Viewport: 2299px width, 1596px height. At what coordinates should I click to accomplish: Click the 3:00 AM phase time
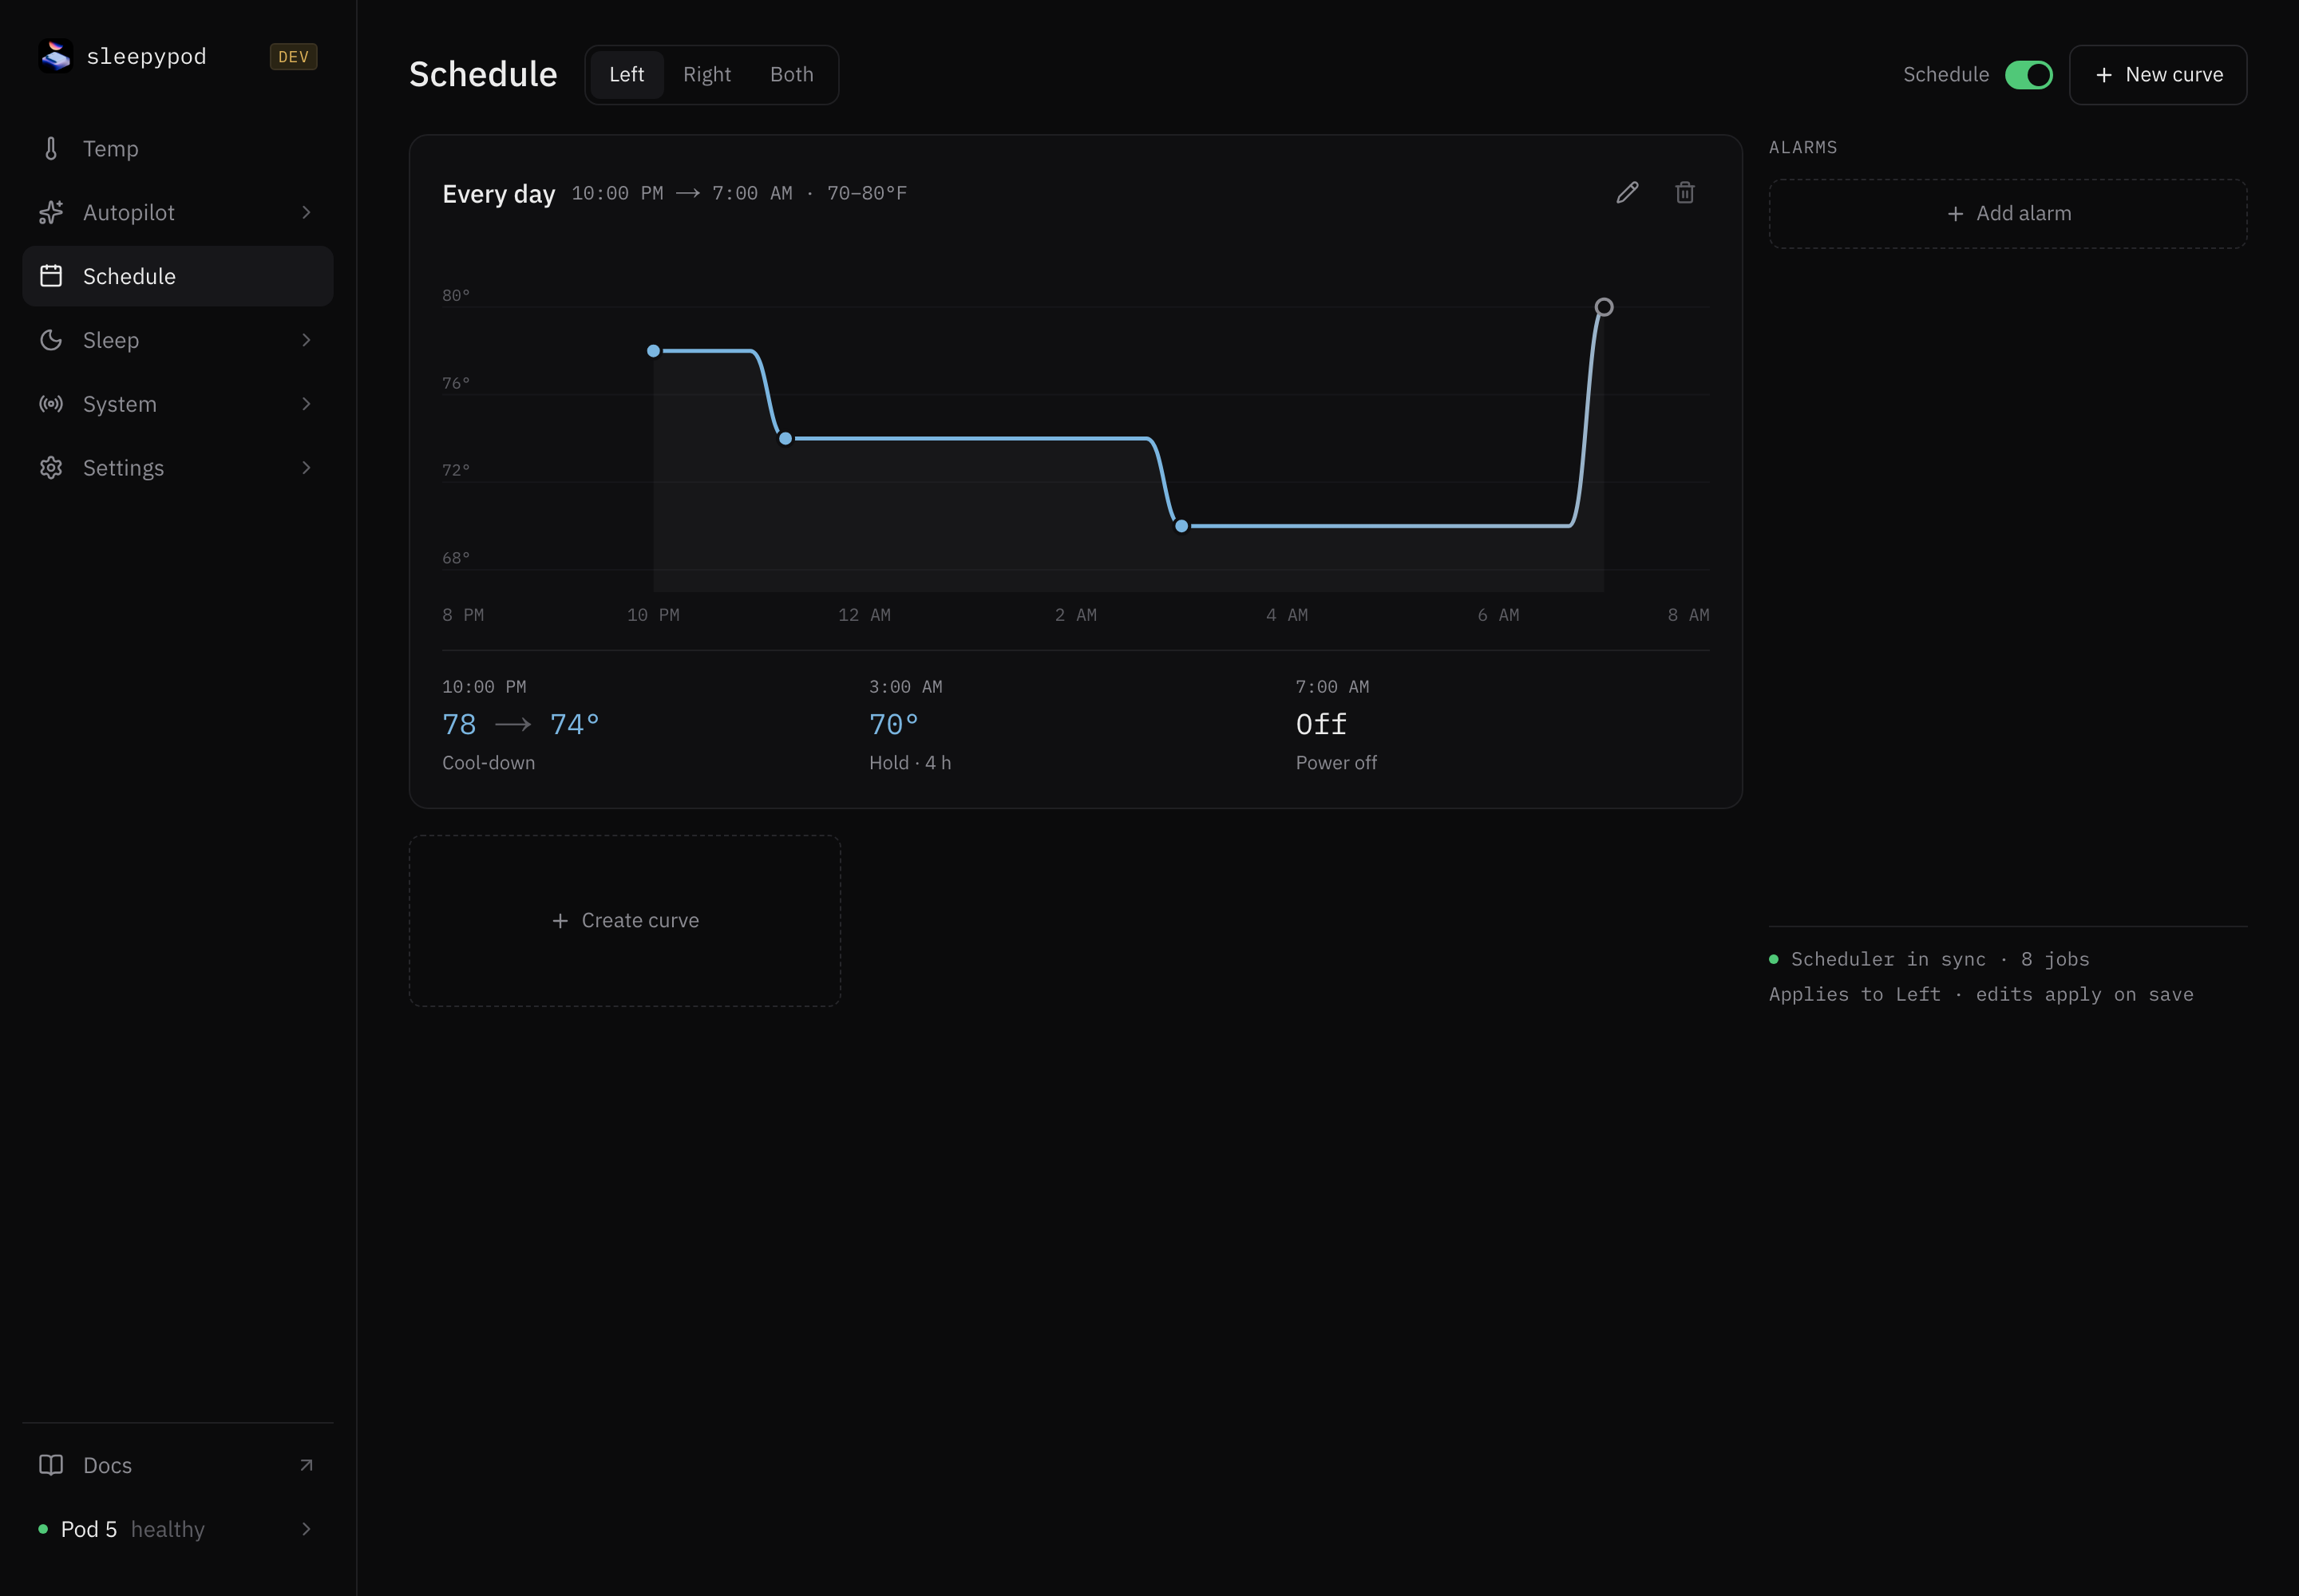coord(905,687)
